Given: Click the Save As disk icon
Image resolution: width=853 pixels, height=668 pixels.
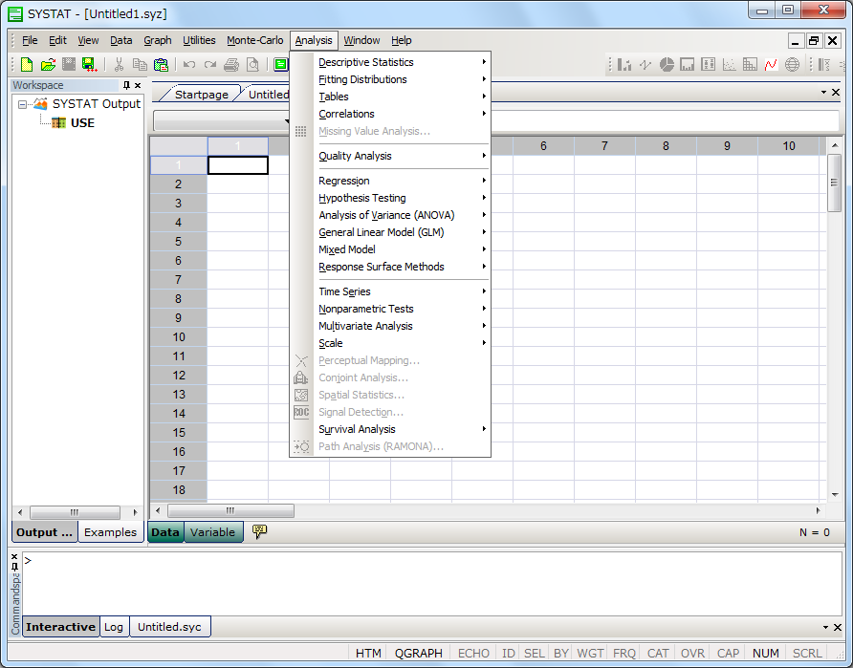Looking at the screenshot, I should pos(90,65).
